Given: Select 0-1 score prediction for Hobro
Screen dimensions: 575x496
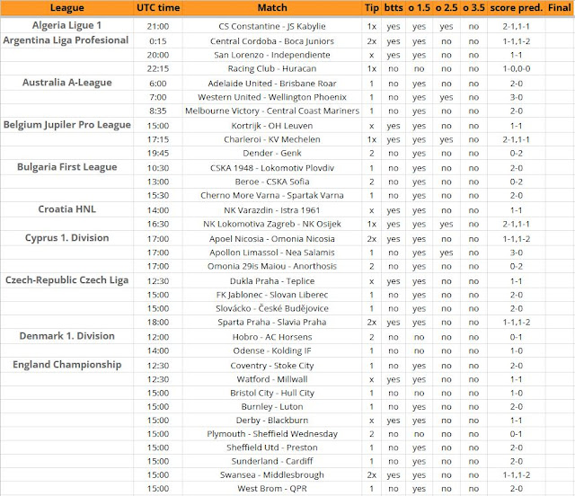Looking at the screenshot, I should point(517,337).
